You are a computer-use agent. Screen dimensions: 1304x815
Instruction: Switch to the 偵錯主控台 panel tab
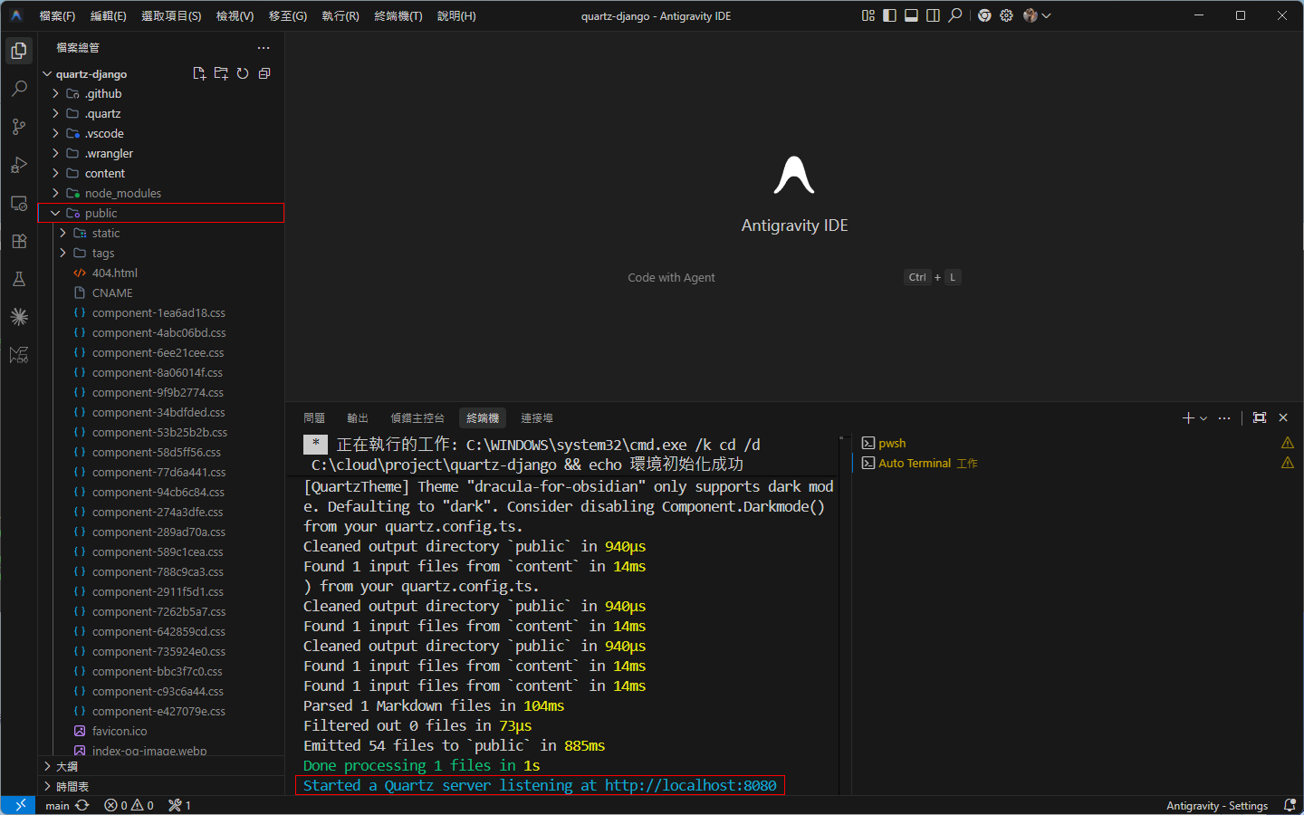pyautogui.click(x=417, y=417)
